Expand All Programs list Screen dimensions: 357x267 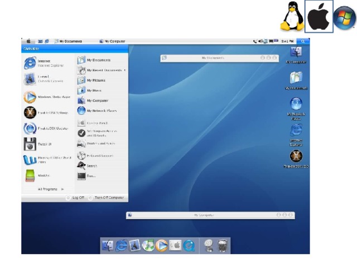[x=51, y=189]
